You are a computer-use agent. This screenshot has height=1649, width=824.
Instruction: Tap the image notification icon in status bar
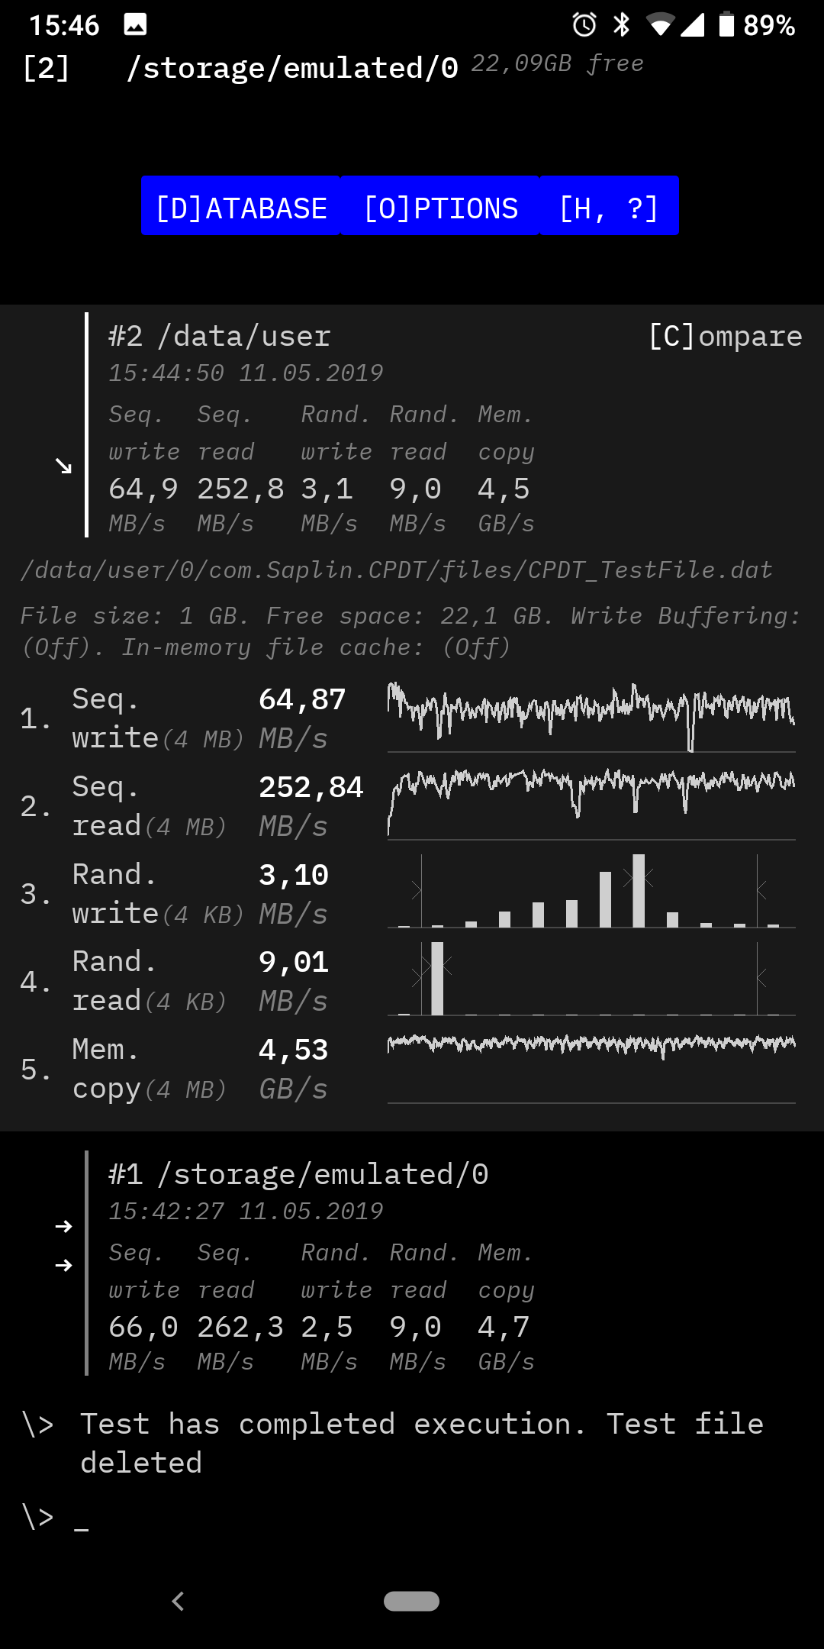tap(135, 25)
